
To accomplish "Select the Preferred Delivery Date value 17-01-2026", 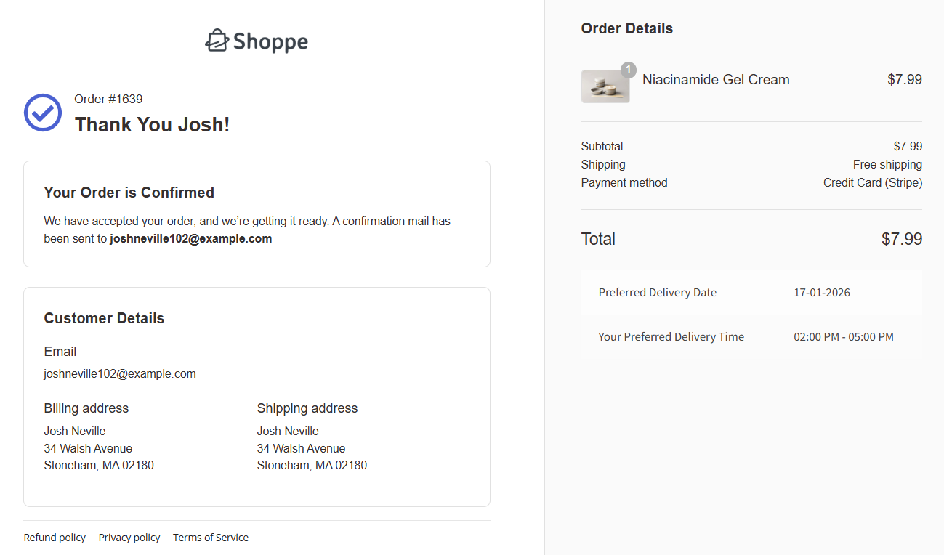I will pyautogui.click(x=821, y=292).
